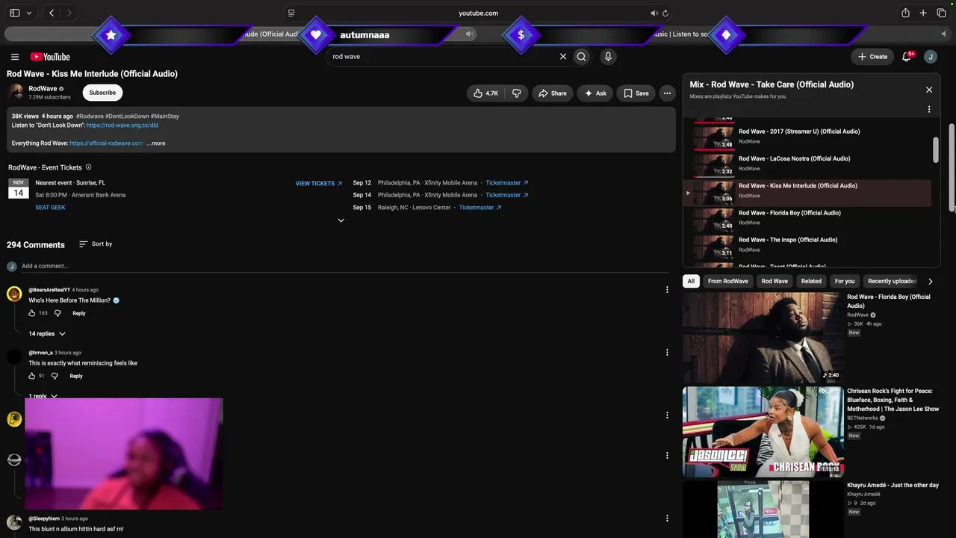The height and width of the screenshot is (538, 956).
Task: Click the Ask button
Action: (x=595, y=93)
